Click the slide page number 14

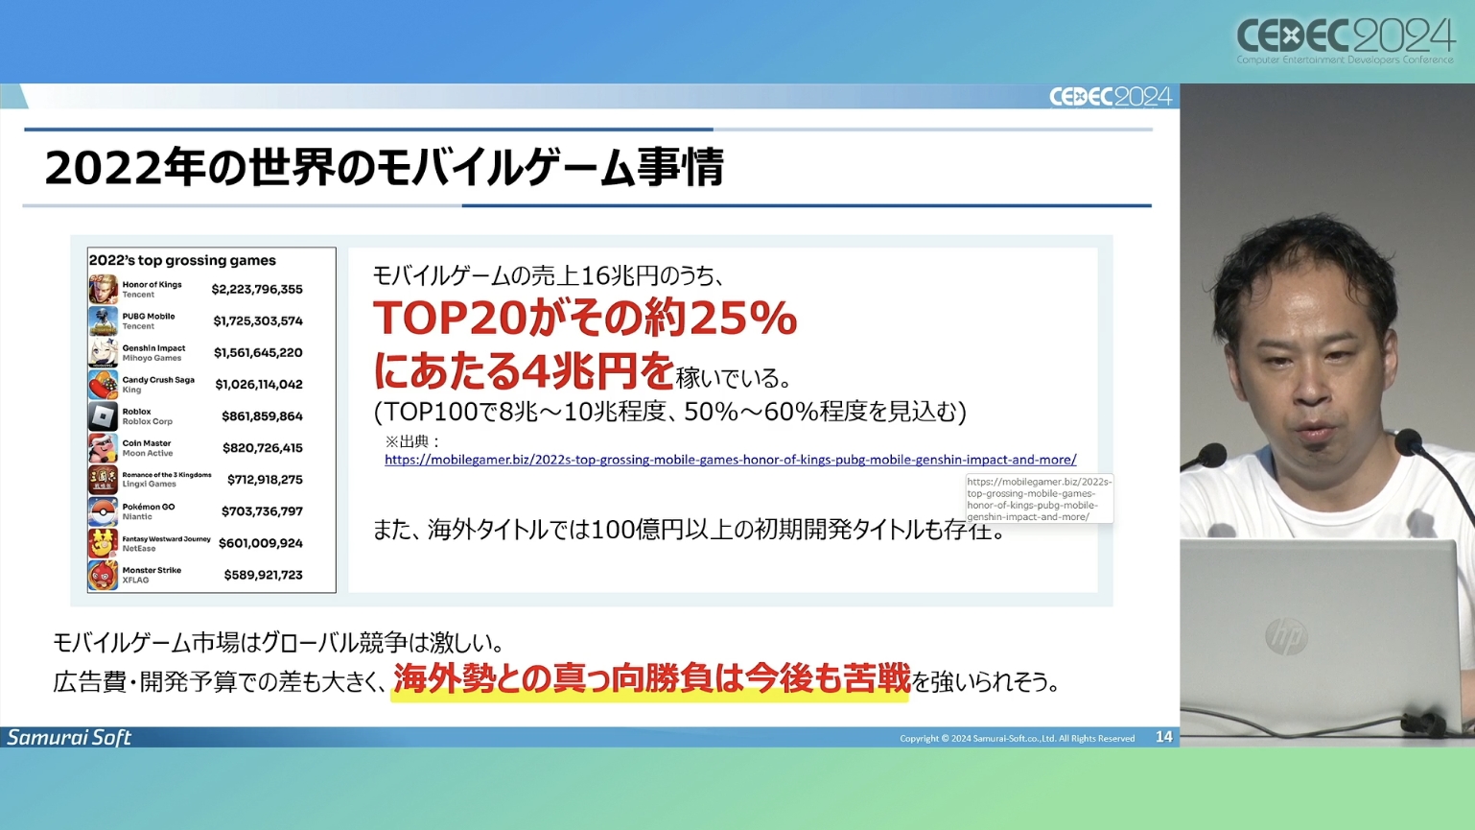click(x=1163, y=737)
